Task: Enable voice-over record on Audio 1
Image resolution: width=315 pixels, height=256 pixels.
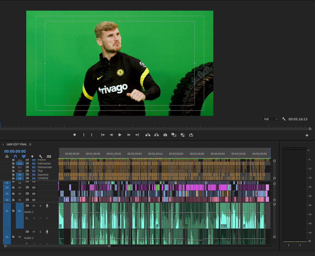Action: tap(47, 206)
